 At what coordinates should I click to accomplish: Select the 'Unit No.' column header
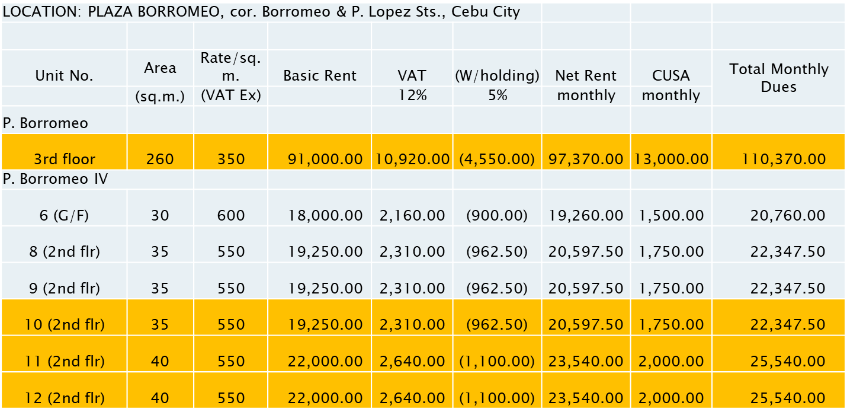click(64, 76)
